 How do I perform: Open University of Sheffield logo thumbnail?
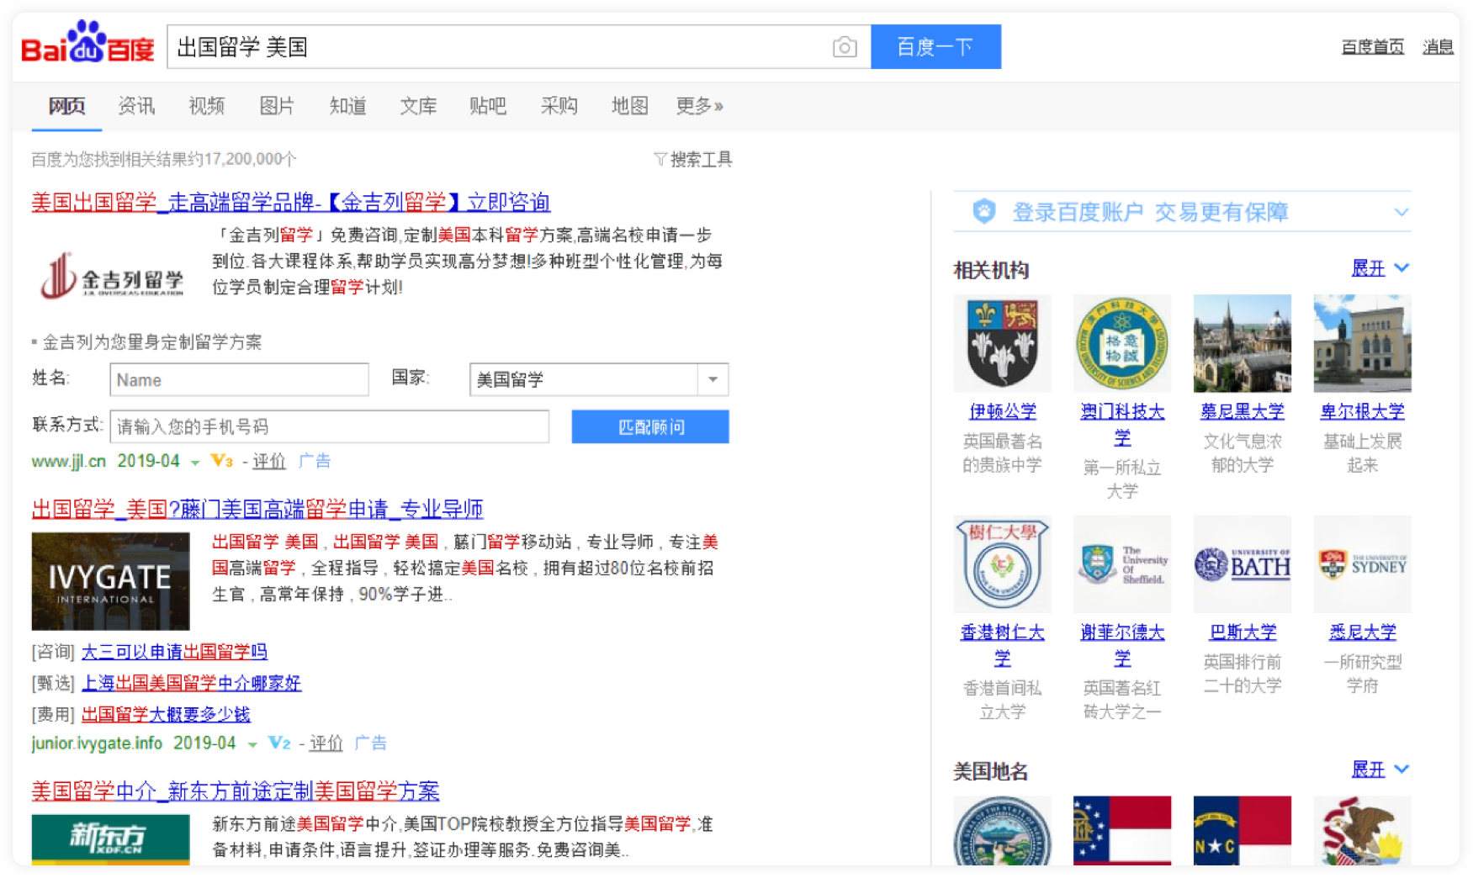tap(1122, 564)
